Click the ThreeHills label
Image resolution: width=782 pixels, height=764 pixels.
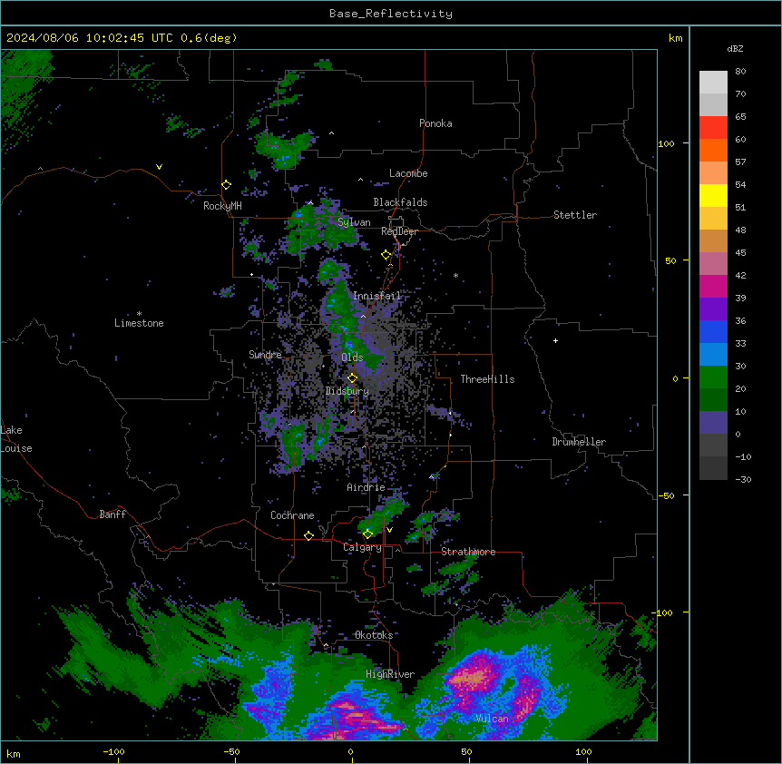[x=487, y=379]
